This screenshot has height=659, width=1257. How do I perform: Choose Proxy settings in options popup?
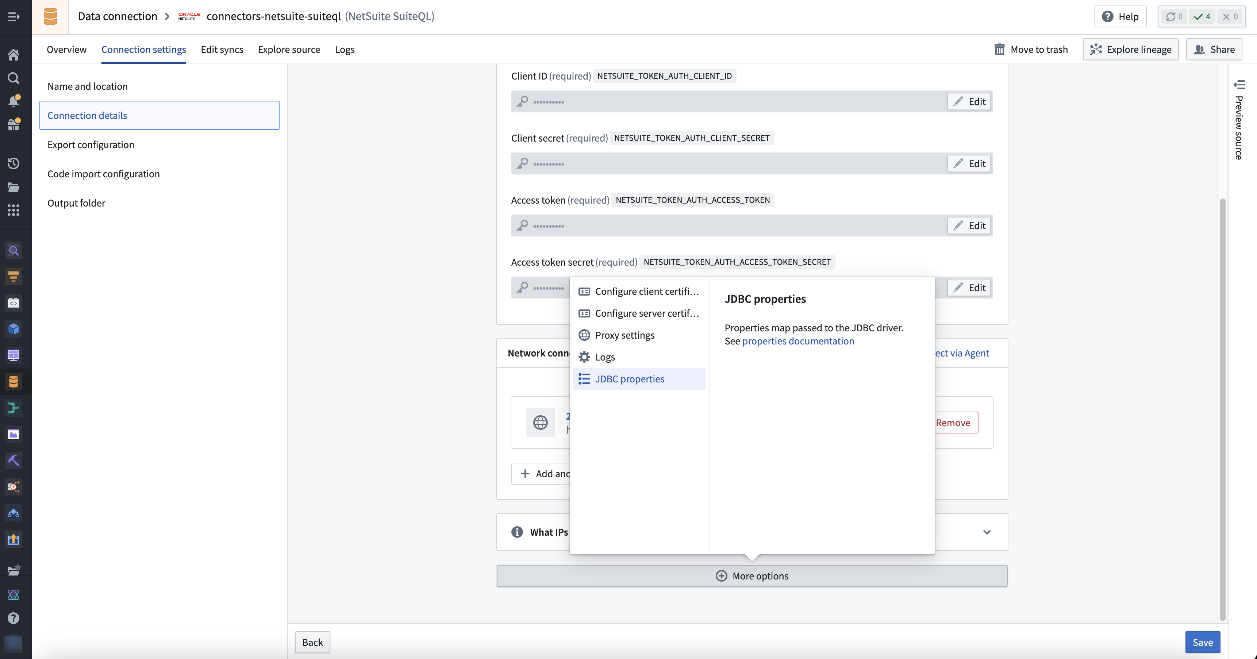click(639, 335)
